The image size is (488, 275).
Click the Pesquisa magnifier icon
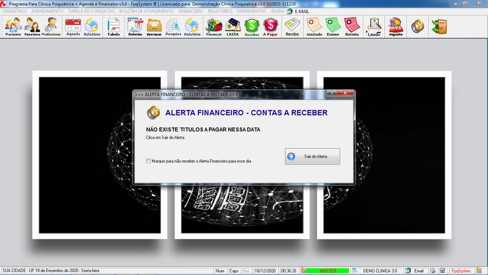click(x=173, y=27)
